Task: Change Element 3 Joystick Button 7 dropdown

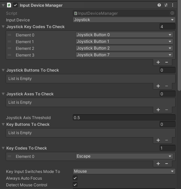Action: click(x=124, y=55)
